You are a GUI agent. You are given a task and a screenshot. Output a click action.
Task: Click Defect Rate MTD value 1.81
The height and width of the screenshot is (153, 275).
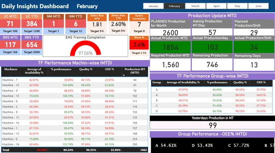tap(97, 25)
